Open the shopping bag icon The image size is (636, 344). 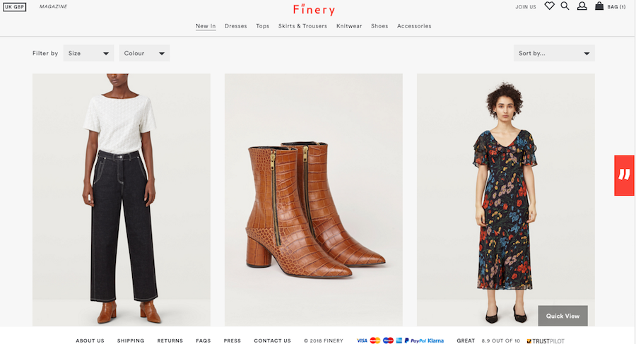pos(599,6)
